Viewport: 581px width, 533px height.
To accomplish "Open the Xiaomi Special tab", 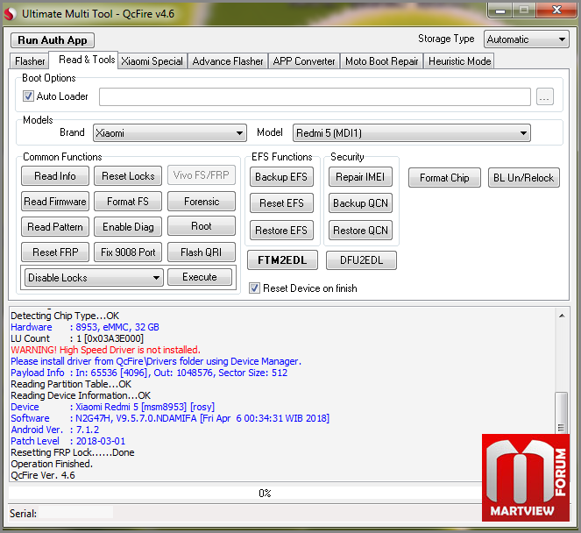I will click(x=152, y=61).
